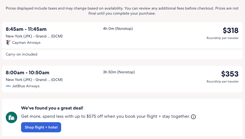245x139 pixels.
Task: Click the 4h 0m (Nonstop) duration
Action: (x=118, y=29)
